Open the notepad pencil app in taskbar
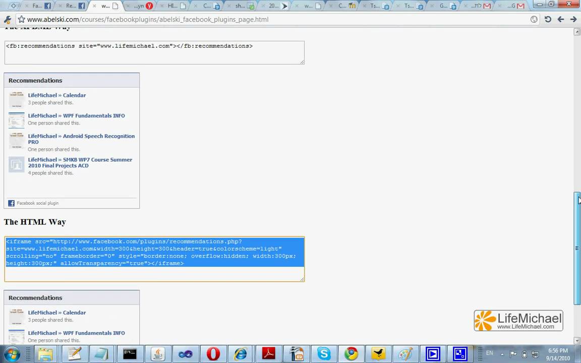 tap(75, 354)
